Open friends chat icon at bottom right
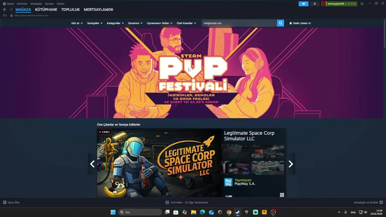The width and height of the screenshot is (386, 217). (381, 202)
